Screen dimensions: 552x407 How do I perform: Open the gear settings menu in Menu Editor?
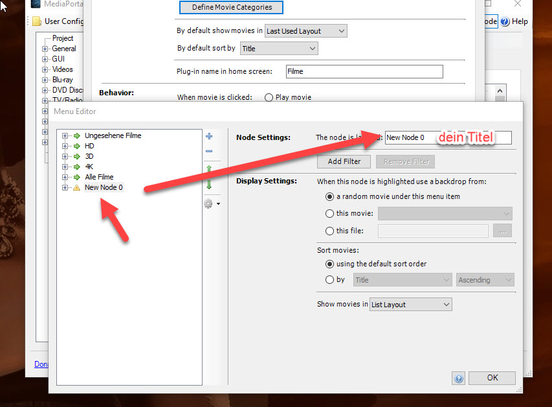210,203
